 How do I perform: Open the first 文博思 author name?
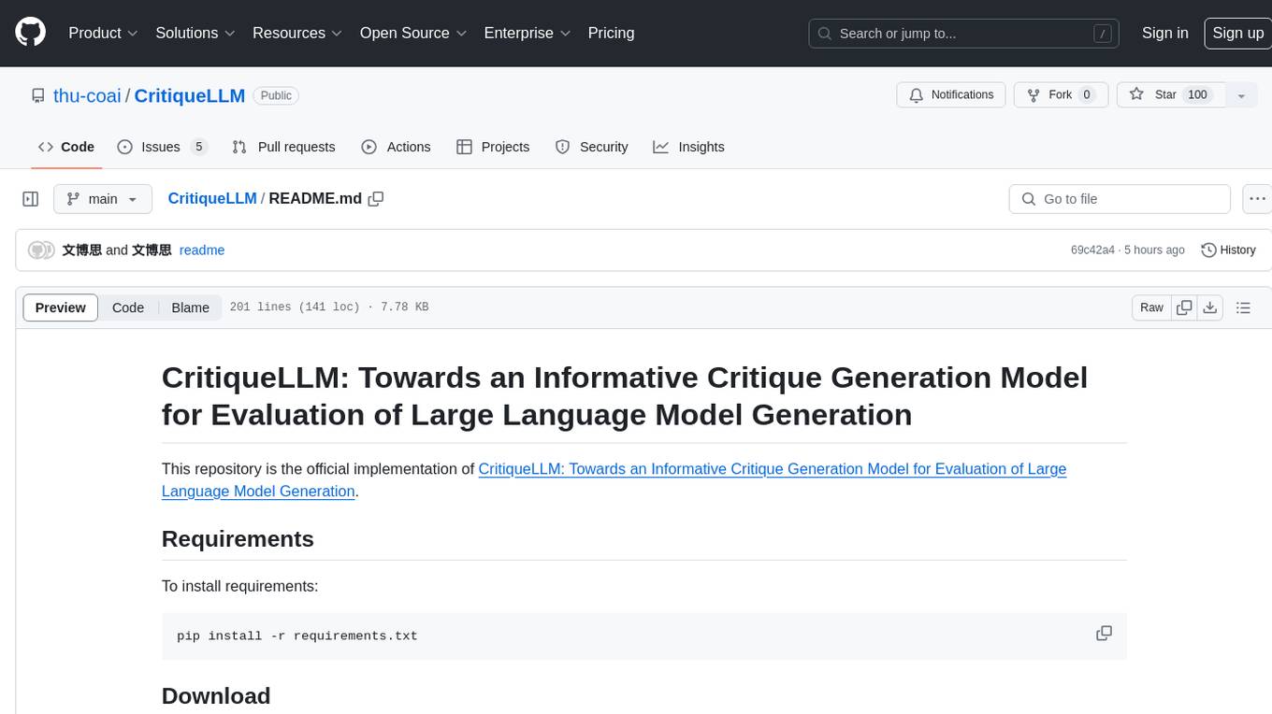[x=82, y=250]
